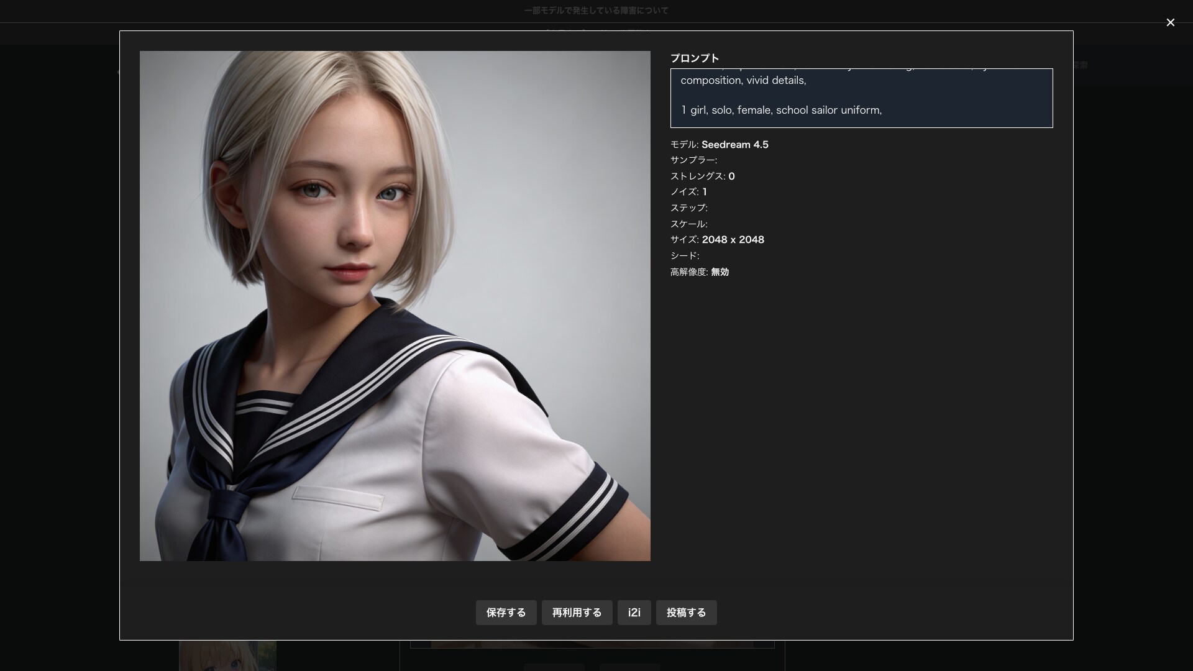Click the 再利用する reuse button

(x=577, y=613)
